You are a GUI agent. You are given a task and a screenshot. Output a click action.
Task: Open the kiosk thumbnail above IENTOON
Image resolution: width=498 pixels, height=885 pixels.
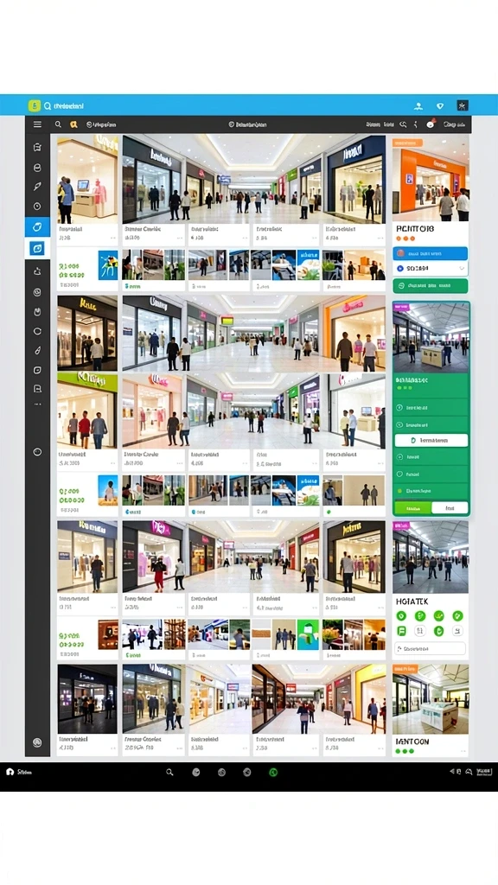431,698
